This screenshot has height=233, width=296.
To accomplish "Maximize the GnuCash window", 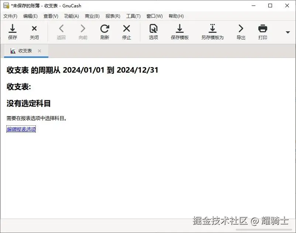I will (x=270, y=6).
